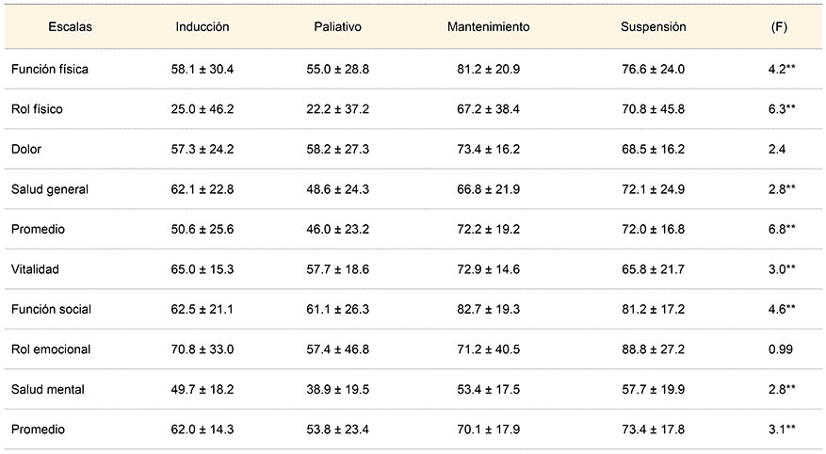
Task: Click the Inducción value 58.1 ± 30.4
Action: pos(202,70)
